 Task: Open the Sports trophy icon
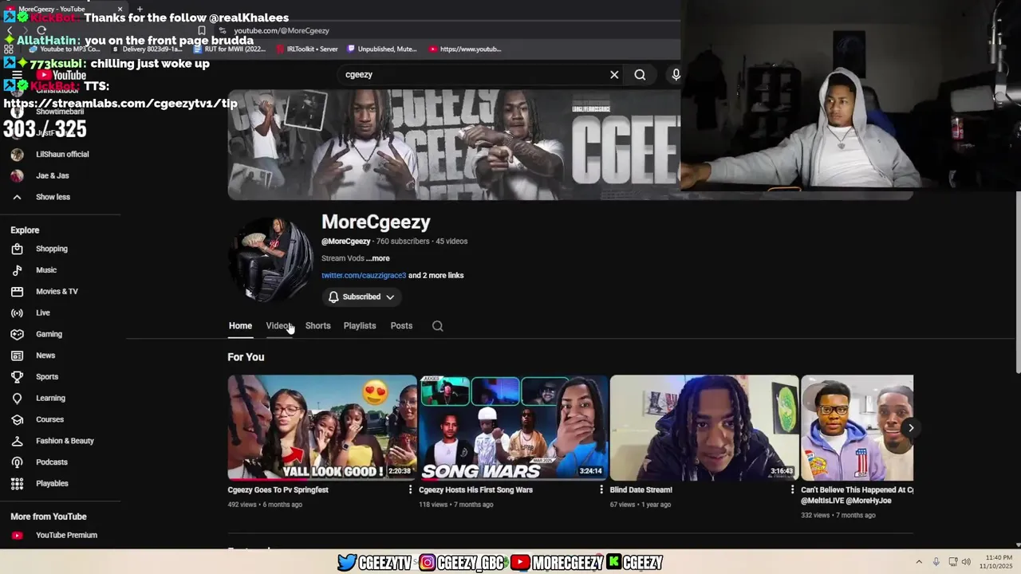[18, 377]
